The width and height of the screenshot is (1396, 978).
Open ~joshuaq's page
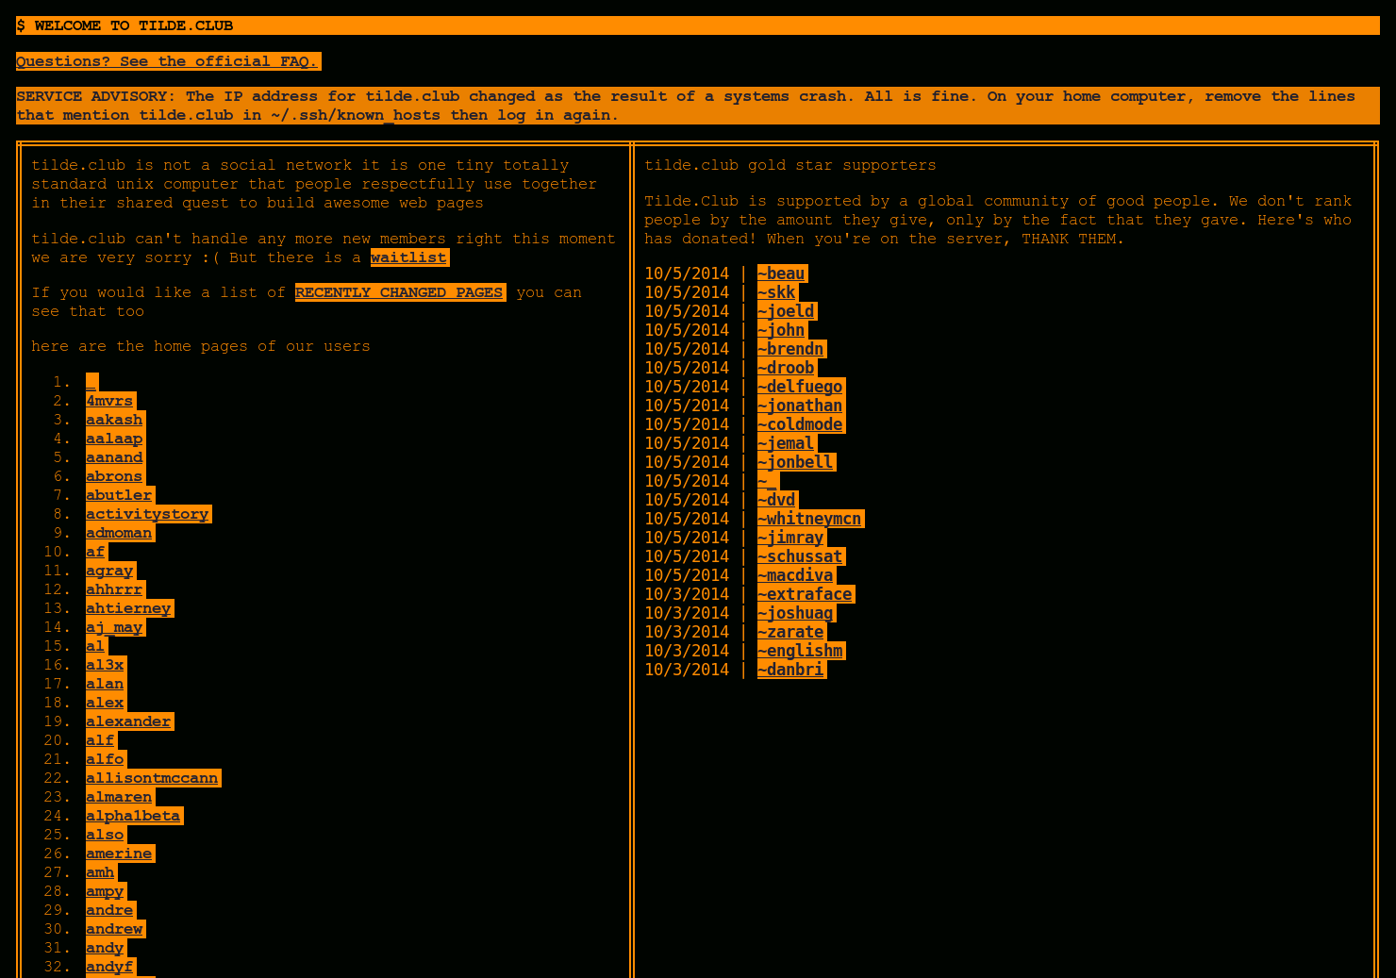click(x=795, y=613)
